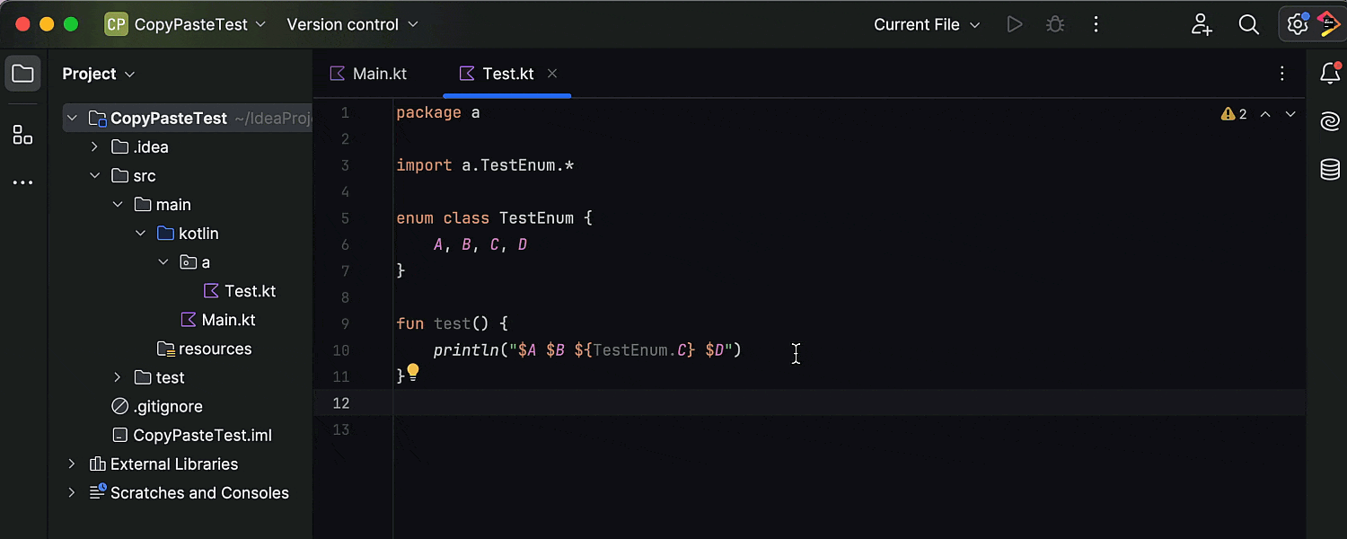Open the Structure tool window icon

pyautogui.click(x=23, y=135)
